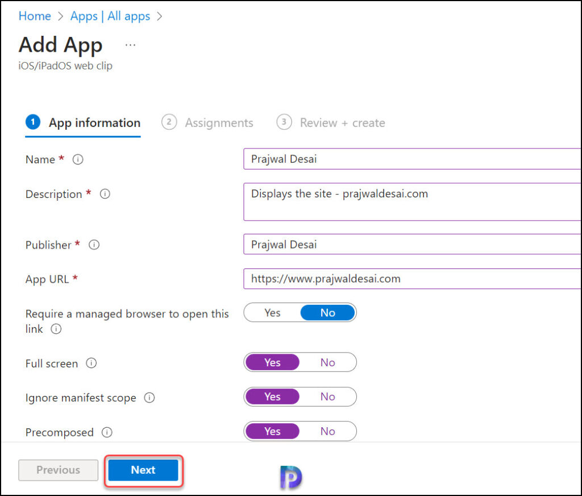Image resolution: width=582 pixels, height=496 pixels.
Task: Click the Previous button
Action: click(59, 470)
